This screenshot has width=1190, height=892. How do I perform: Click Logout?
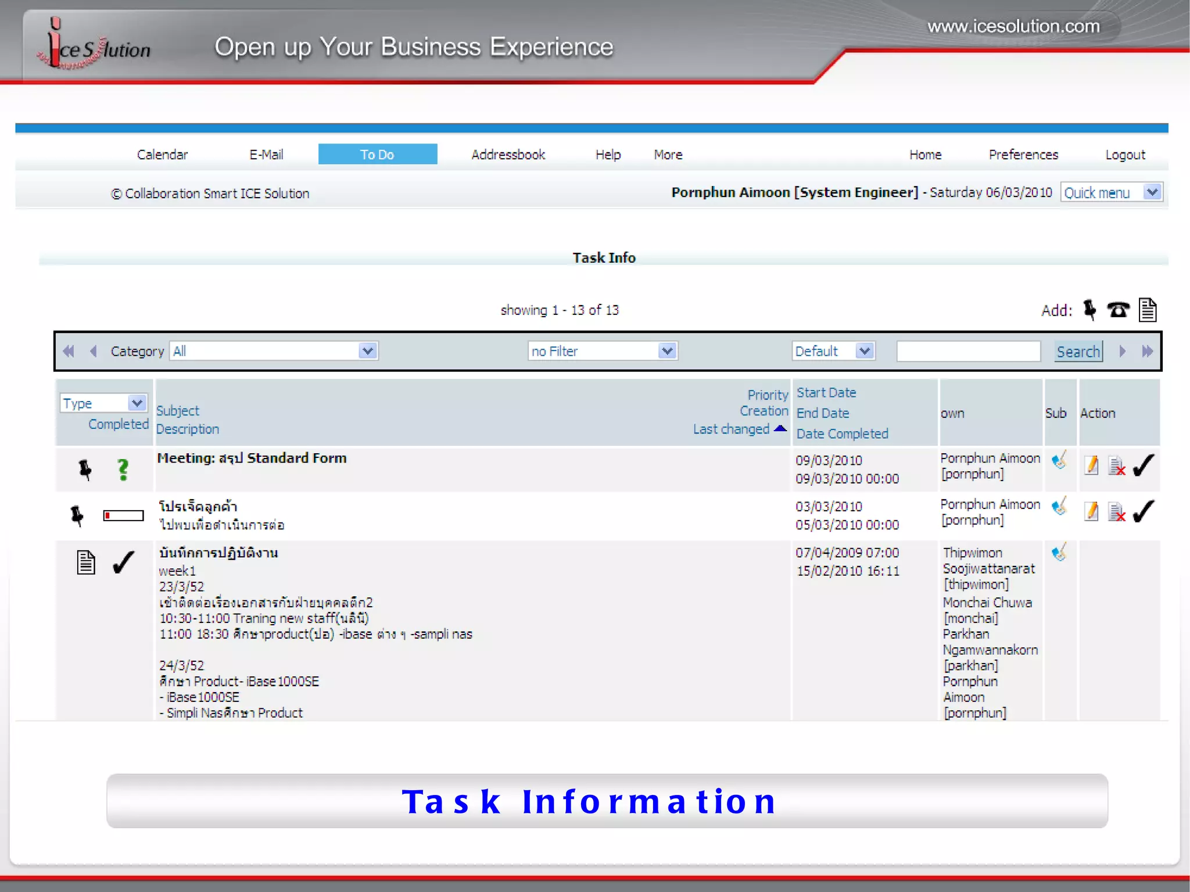(x=1125, y=155)
